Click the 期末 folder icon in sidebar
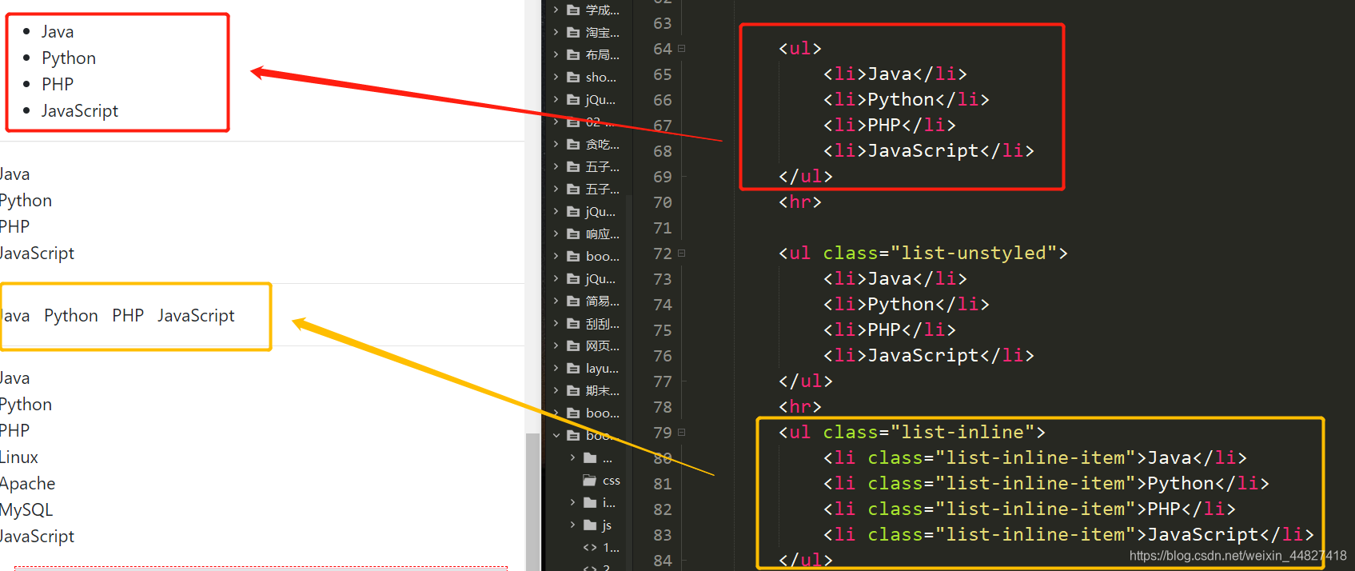Viewport: 1355px width, 571px height. (573, 391)
